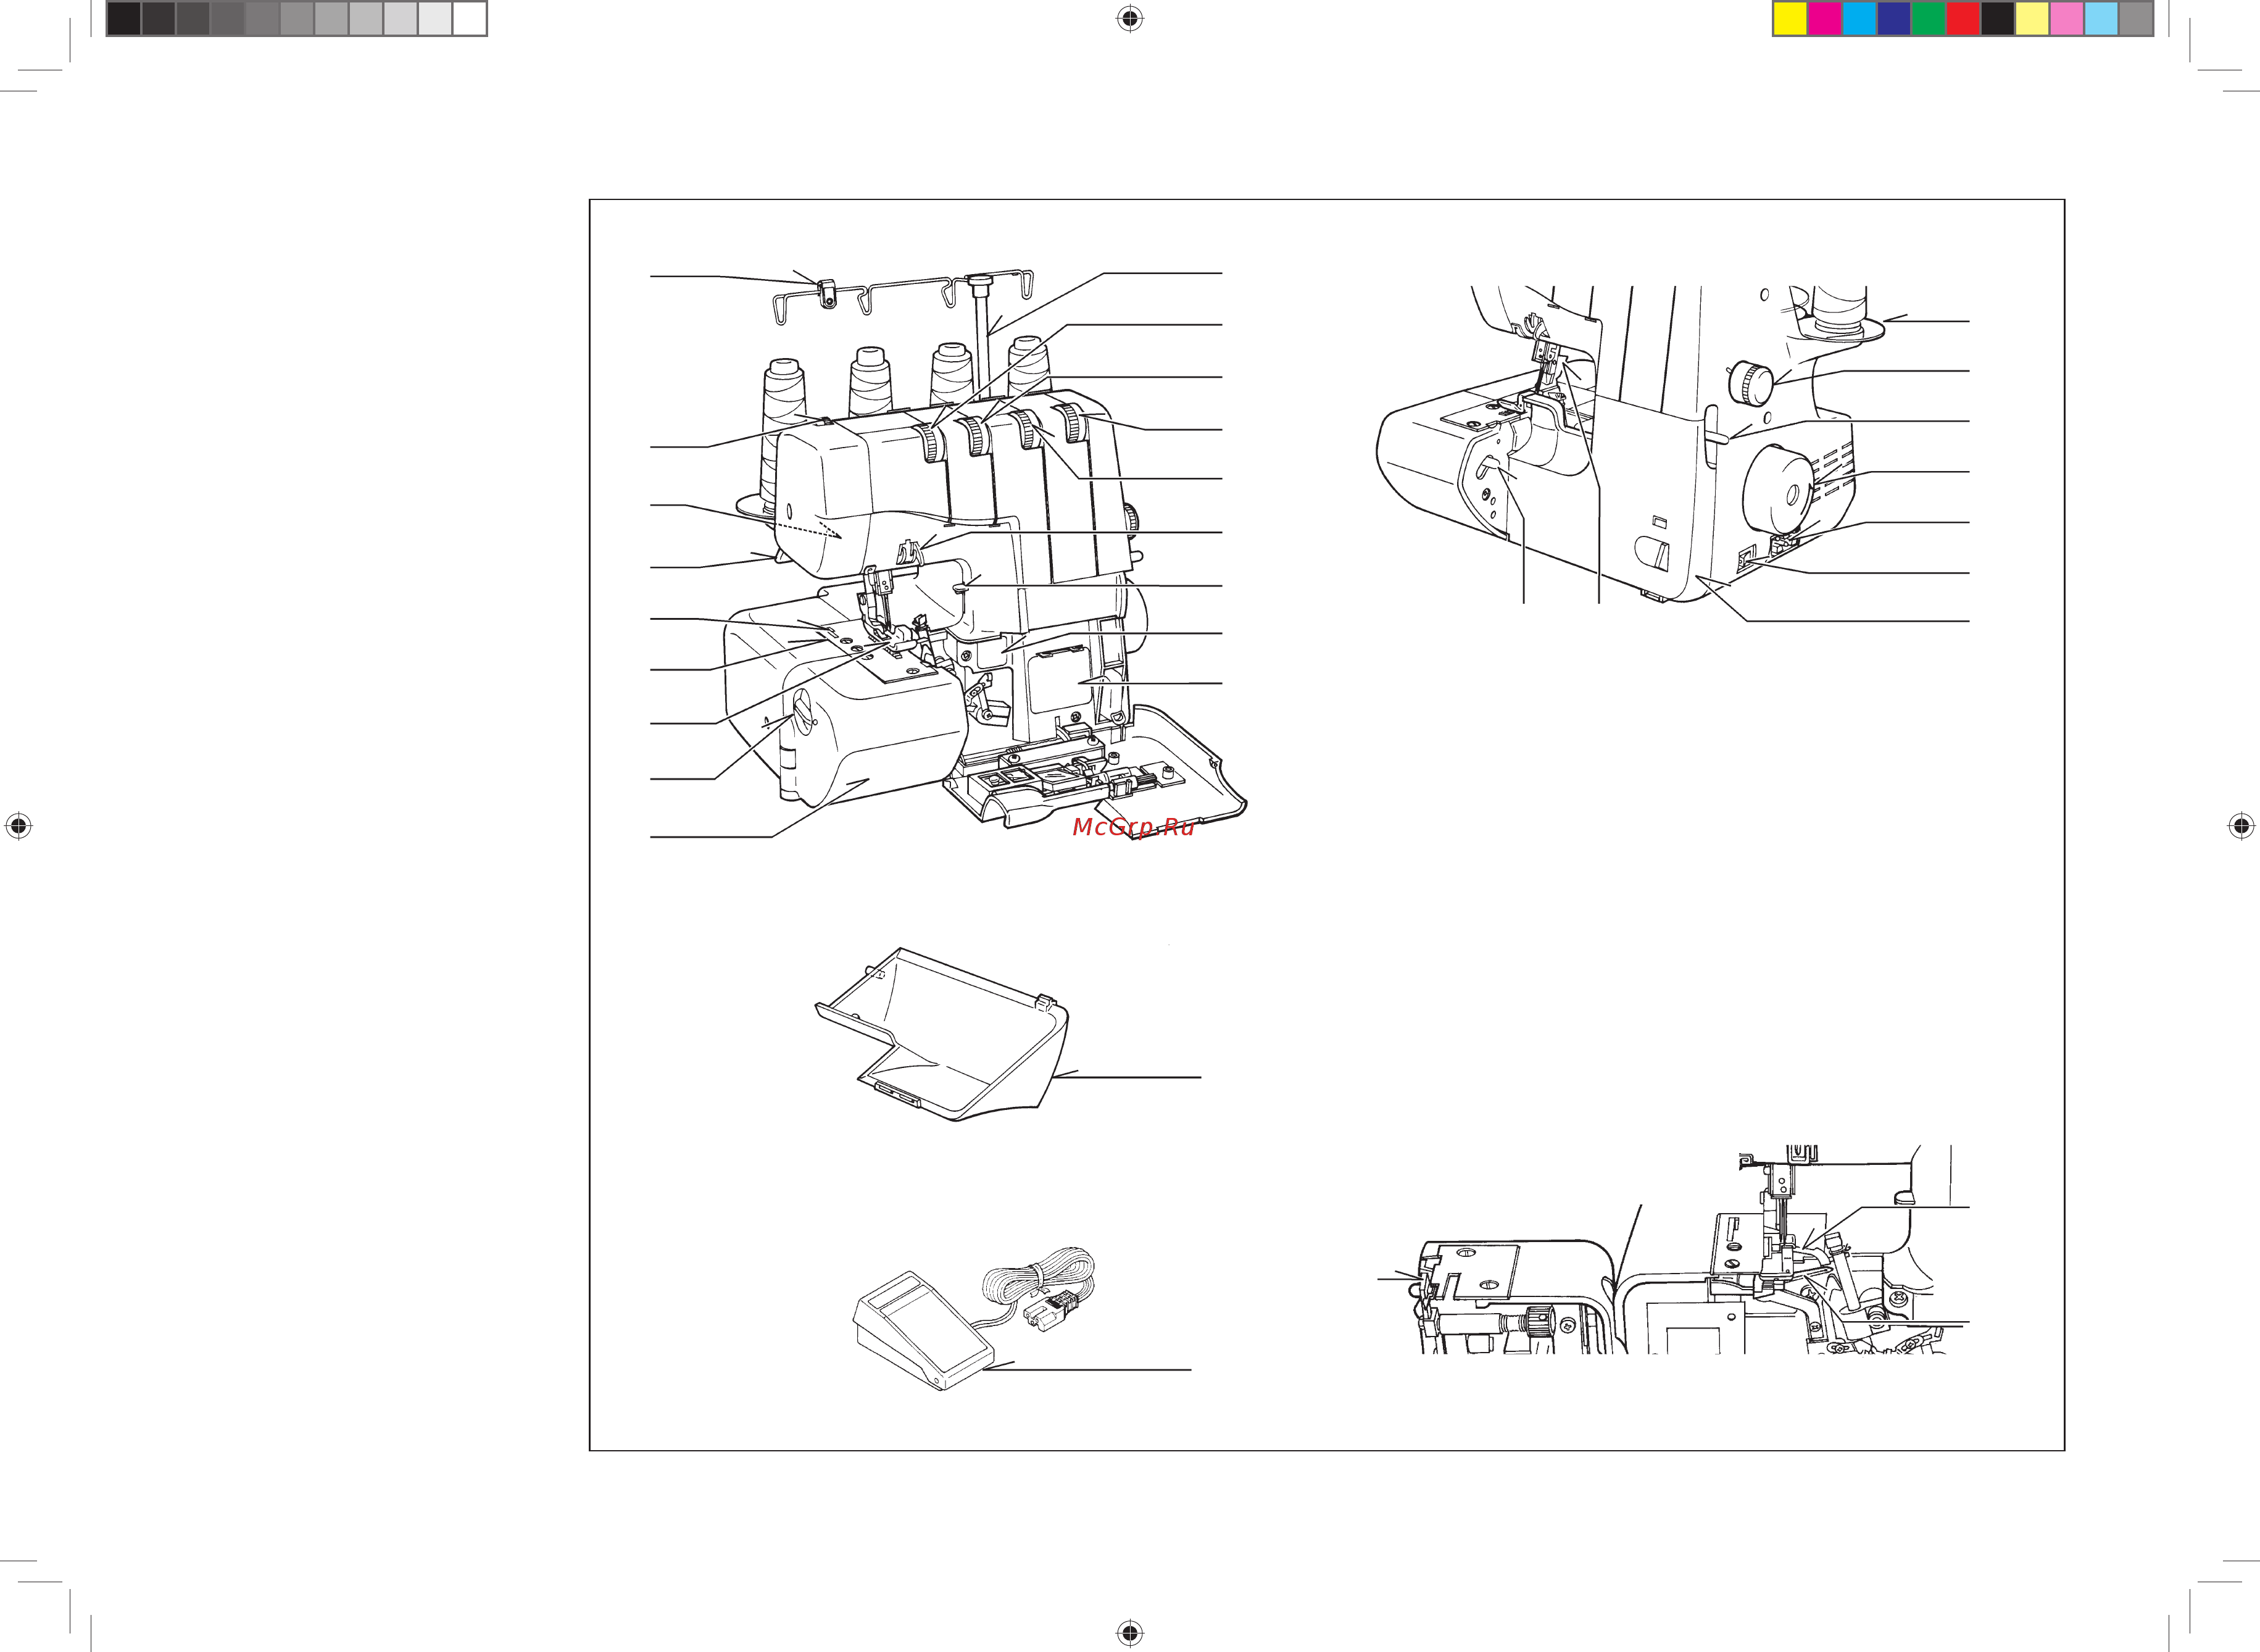Select the yellow swatch in the color bar
2260x1652 pixels.
coord(1790,19)
